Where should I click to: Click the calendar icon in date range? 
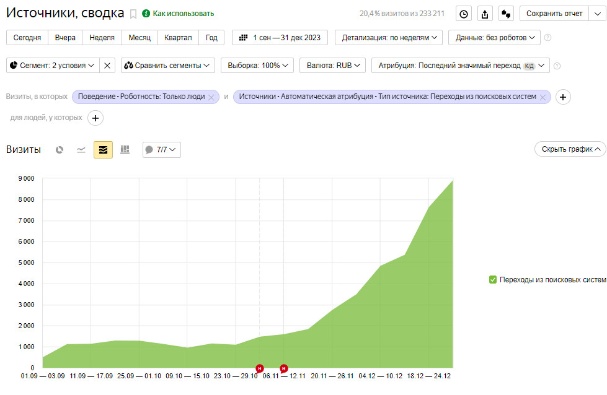243,38
